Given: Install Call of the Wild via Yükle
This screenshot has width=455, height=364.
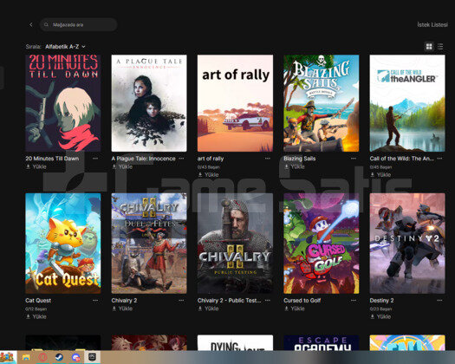Looking at the screenshot, I should [x=380, y=175].
